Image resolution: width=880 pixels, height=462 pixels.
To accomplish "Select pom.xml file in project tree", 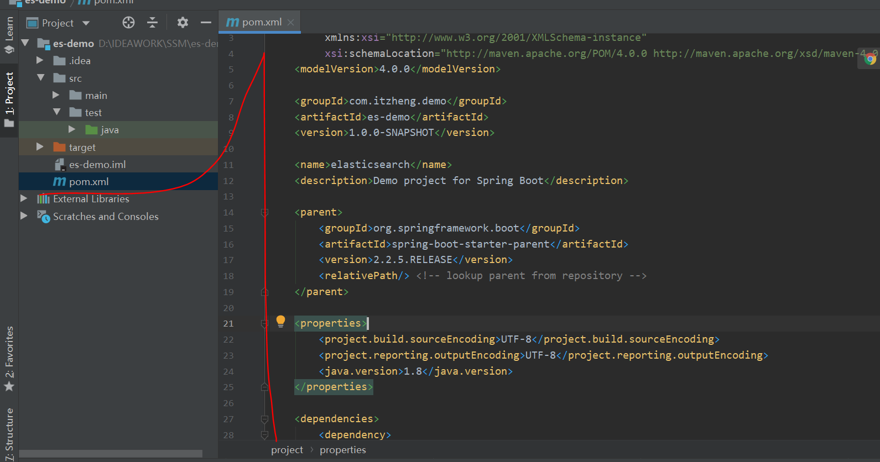I will click(81, 182).
